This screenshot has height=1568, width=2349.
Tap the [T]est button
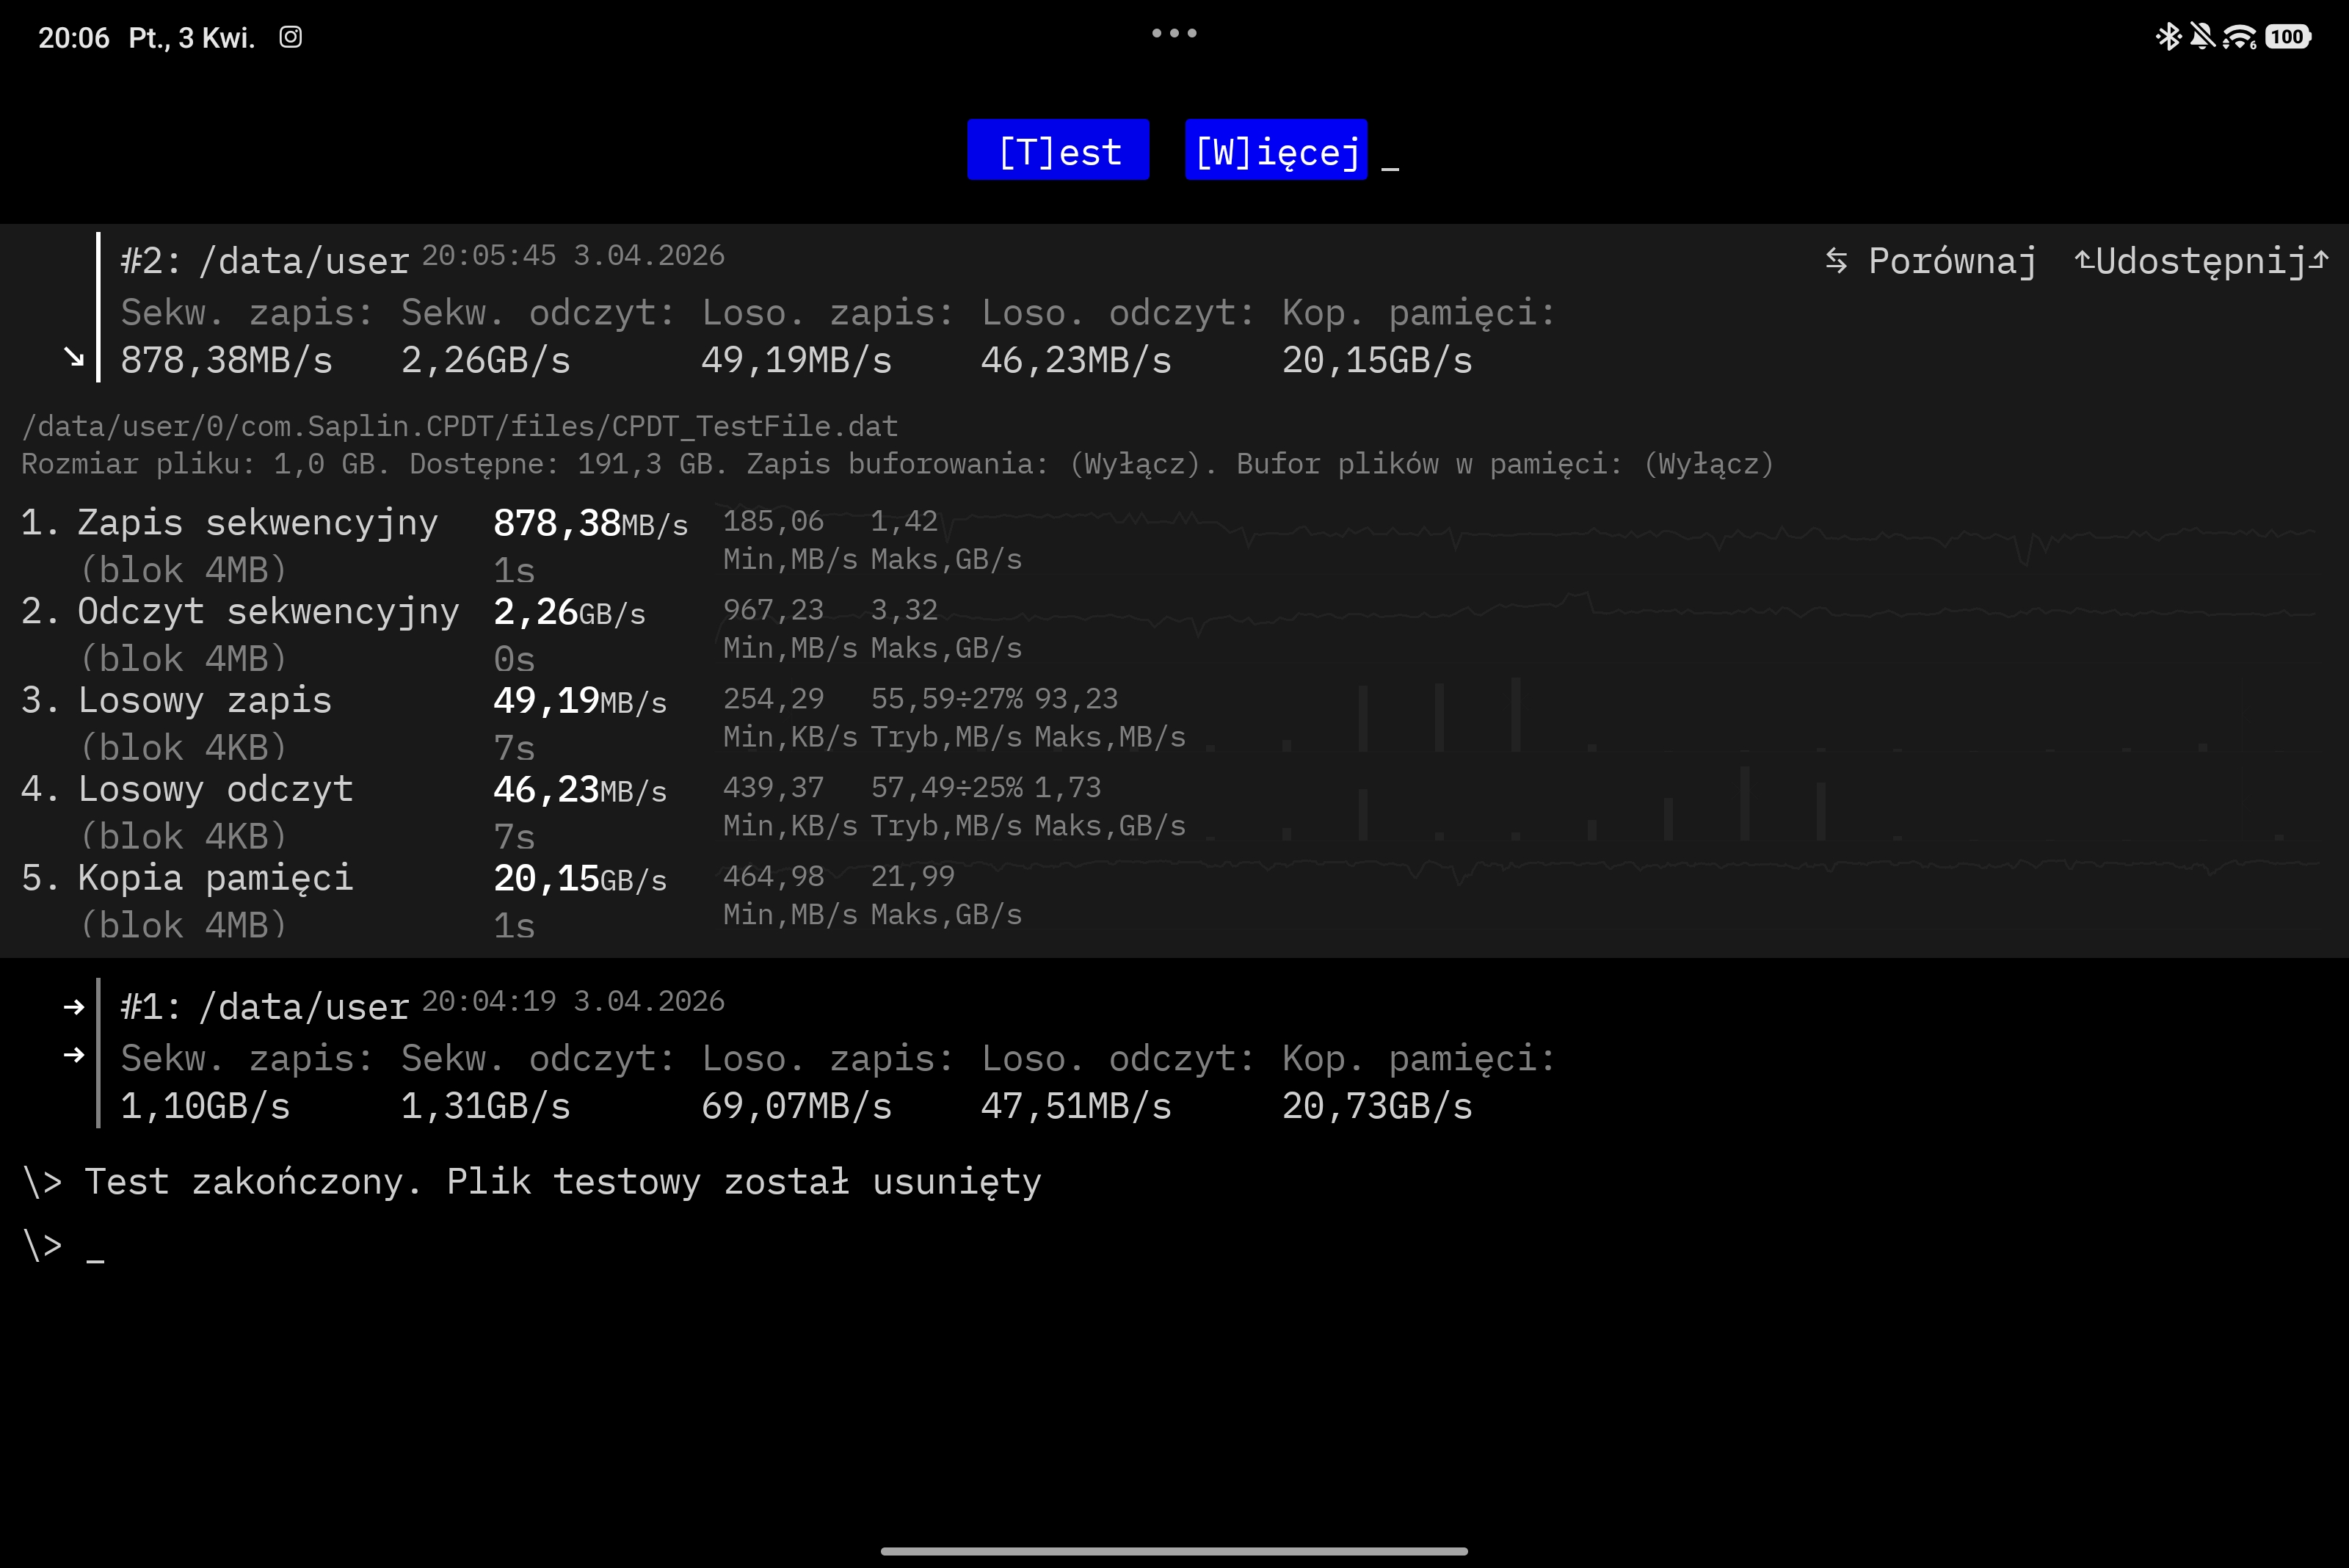click(1058, 151)
